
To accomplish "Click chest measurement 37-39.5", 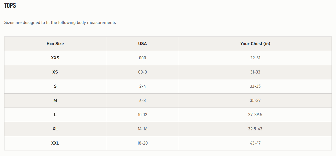I will coord(255,115).
